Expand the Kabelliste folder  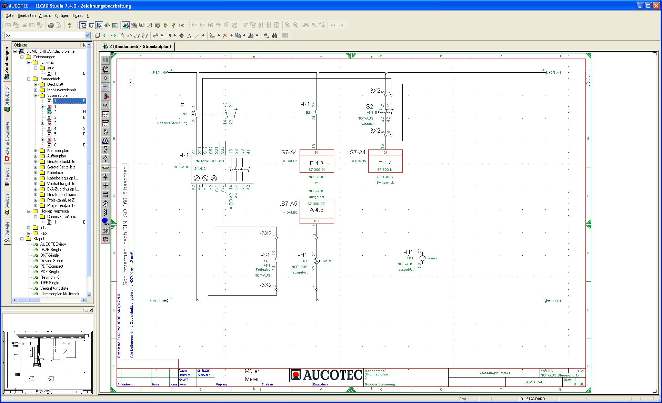coord(36,173)
